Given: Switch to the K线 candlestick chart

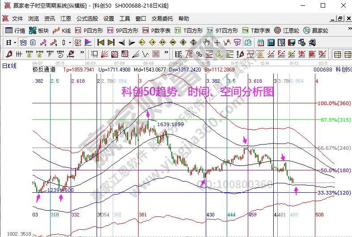Looking at the screenshot, I should coord(62,30).
